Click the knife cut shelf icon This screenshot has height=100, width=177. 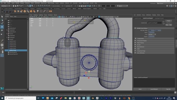(44, 11)
